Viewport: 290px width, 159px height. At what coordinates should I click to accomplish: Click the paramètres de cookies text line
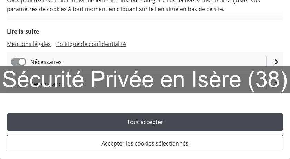coord(116,9)
